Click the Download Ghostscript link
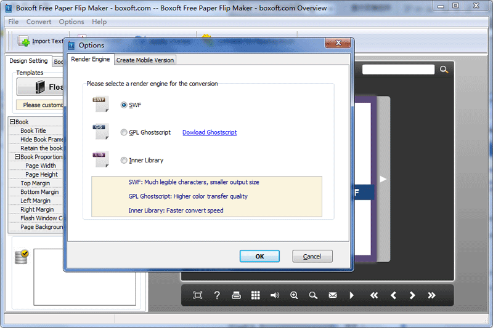The image size is (493, 328). [210, 132]
